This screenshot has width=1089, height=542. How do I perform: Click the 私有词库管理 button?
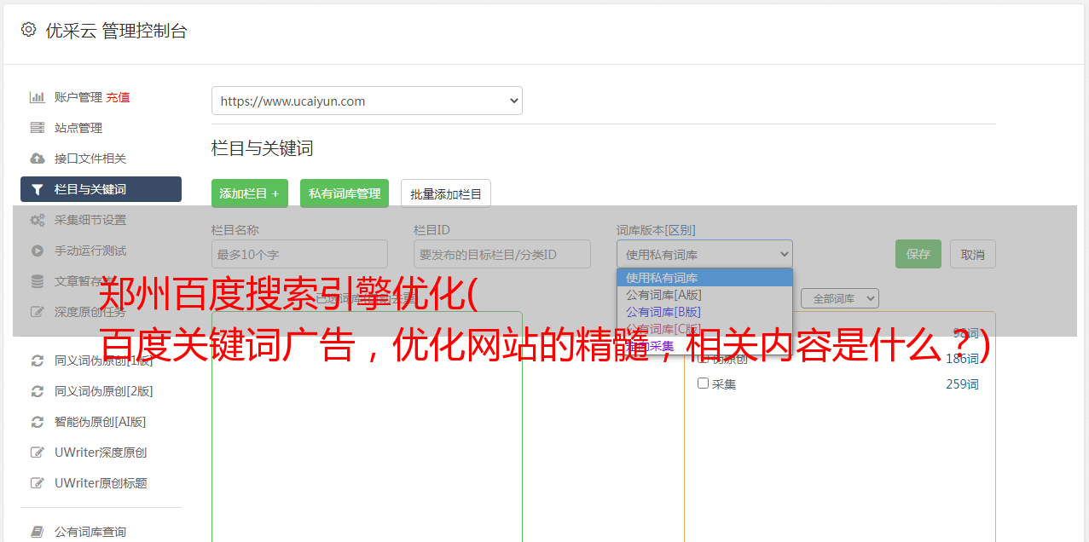345,193
